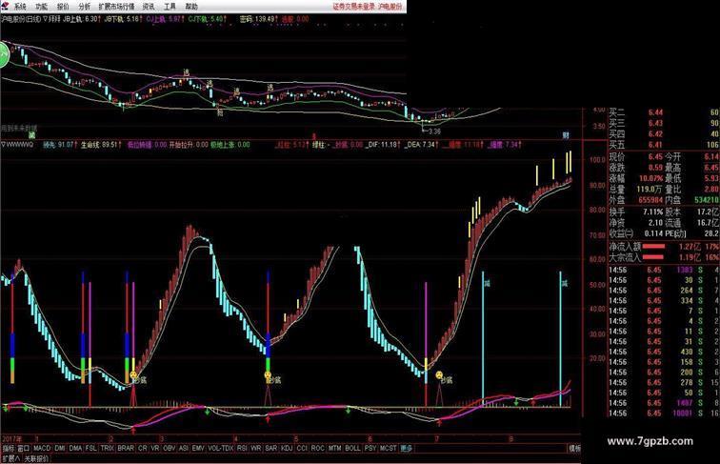Switch to the MTM indicator tab

click(x=334, y=448)
